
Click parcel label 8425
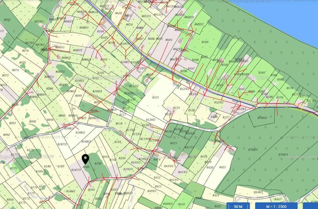(x=217, y=206)
